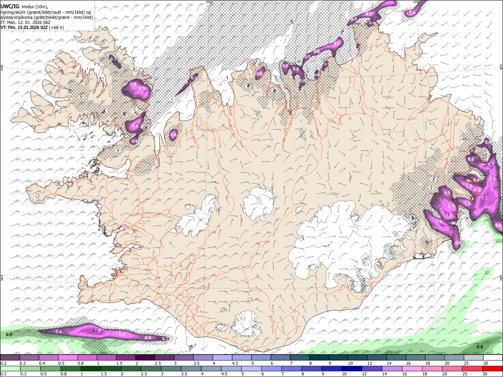The height and width of the screenshot is (377, 503).
Task: Click the white Mýrdalsjökull glacier near the south coast
Action: (247, 324)
